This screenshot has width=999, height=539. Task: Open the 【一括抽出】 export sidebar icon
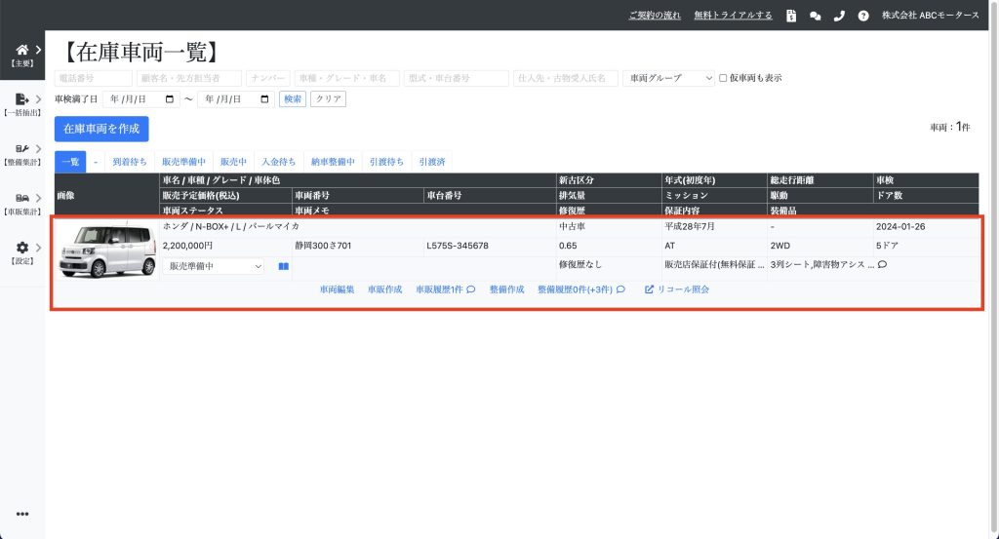pyautogui.click(x=22, y=98)
